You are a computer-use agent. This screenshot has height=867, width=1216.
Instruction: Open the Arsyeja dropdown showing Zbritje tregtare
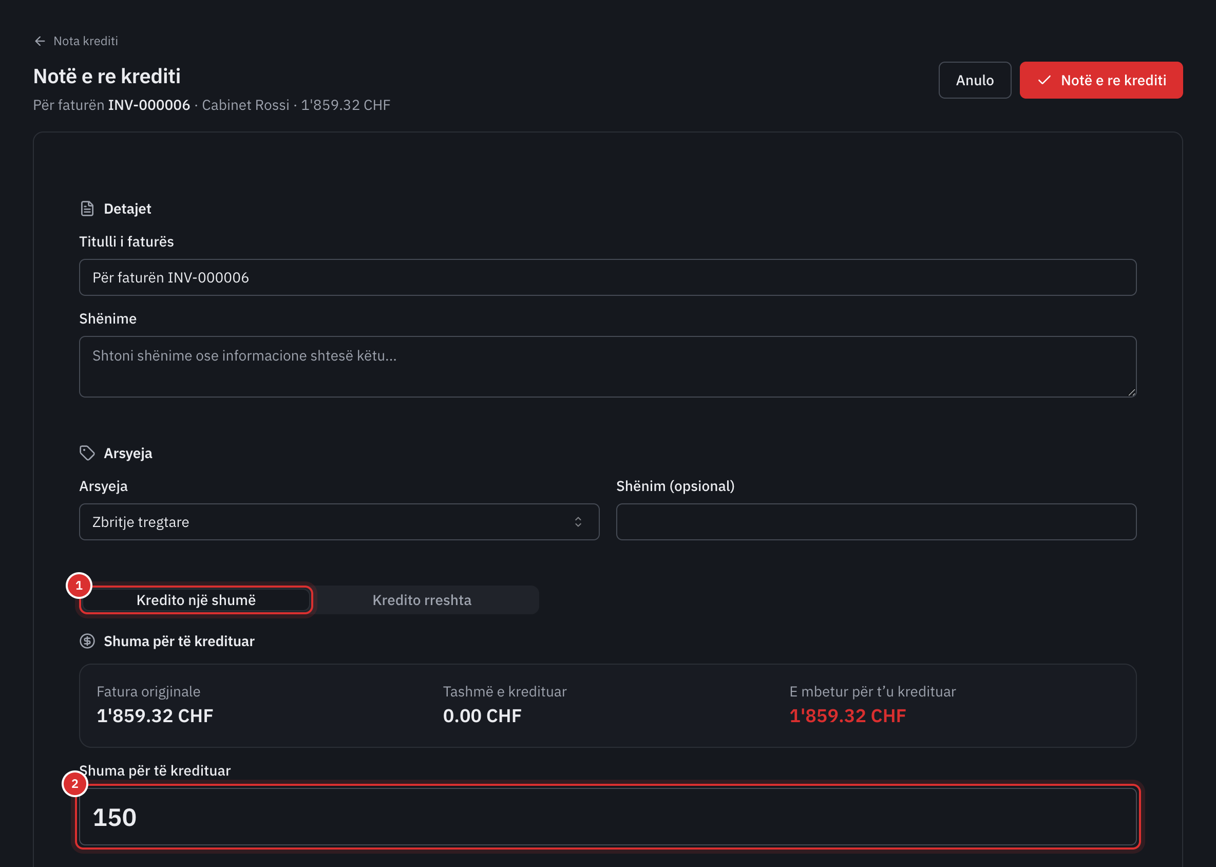339,522
